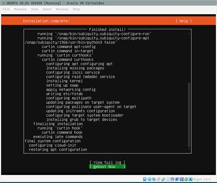Click the 'finalizing installation' log line
The width and height of the screenshot is (217, 183).
point(58,124)
